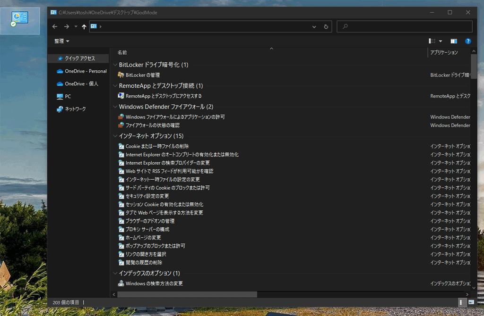This screenshot has width=484, height=316.
Task: Click the 閲覧の履歴の削除 icon
Action: [121, 263]
